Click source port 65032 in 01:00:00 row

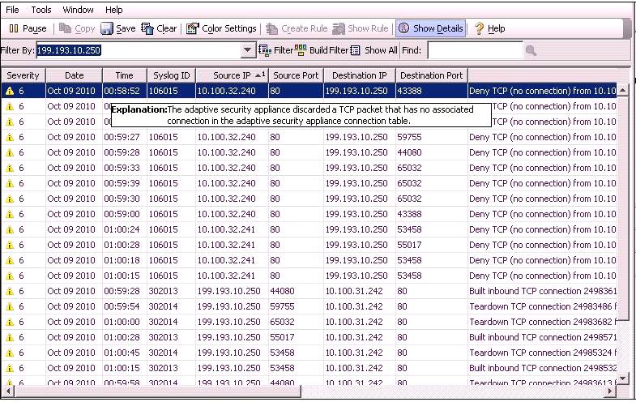(x=282, y=322)
